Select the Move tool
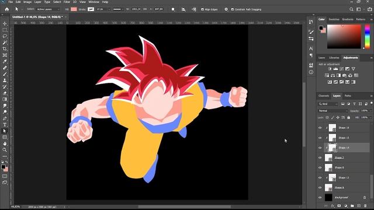 (x=5, y=23)
